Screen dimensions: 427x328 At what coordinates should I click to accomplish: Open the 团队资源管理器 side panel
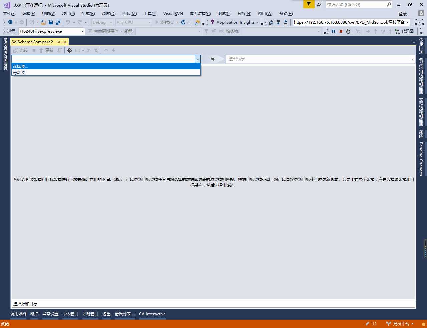pyautogui.click(x=421, y=112)
